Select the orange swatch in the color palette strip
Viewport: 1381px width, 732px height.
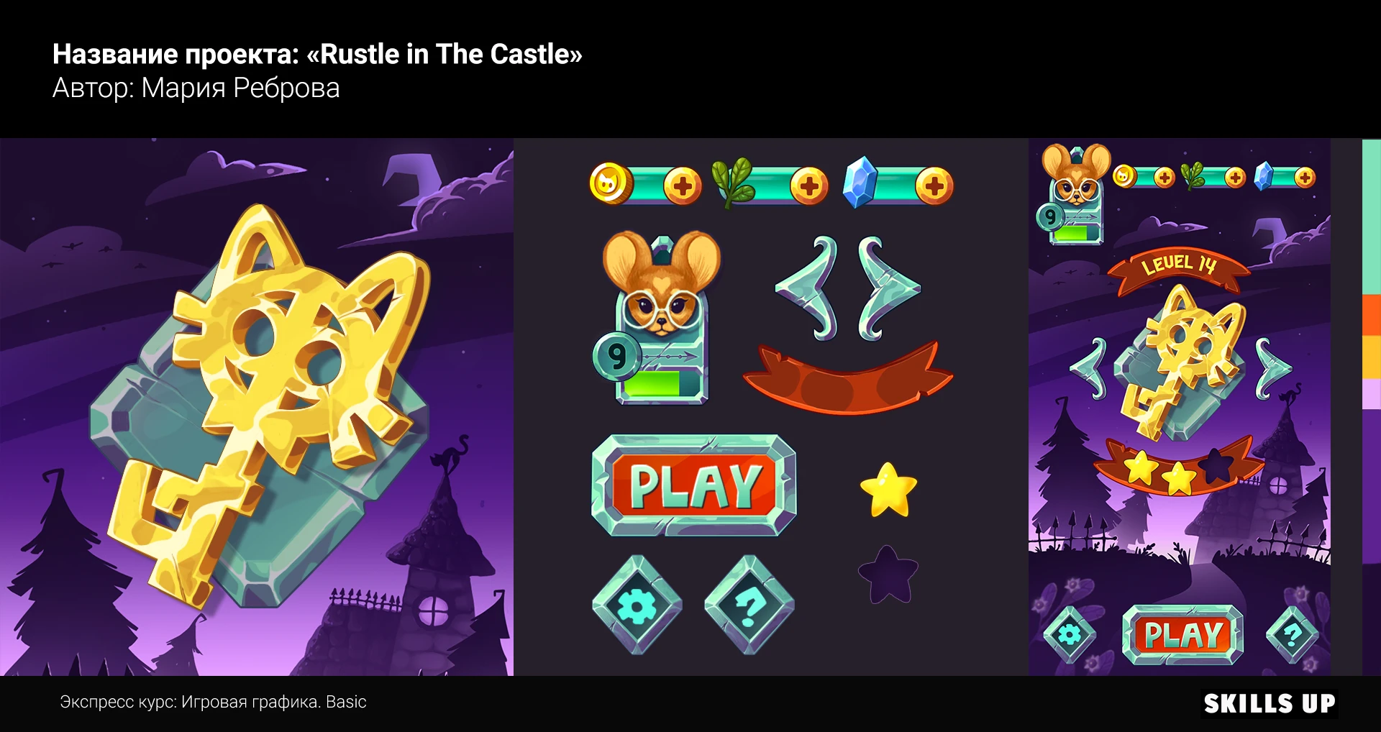point(1372,316)
